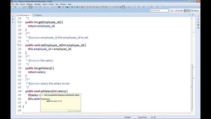Close the Employee.java tab
Image resolution: width=211 pixels, height=119 pixels.
point(31,15)
